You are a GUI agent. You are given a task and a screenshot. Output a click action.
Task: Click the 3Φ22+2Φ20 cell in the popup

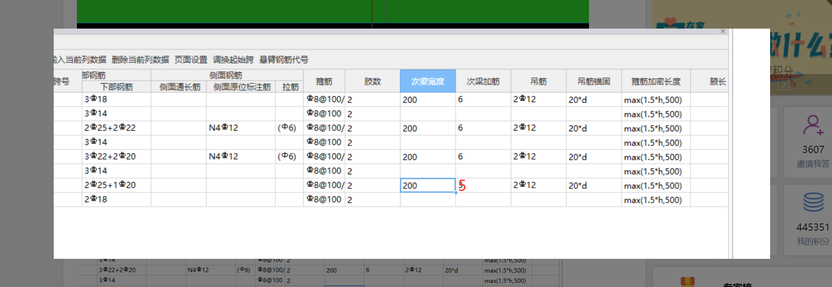click(117, 157)
